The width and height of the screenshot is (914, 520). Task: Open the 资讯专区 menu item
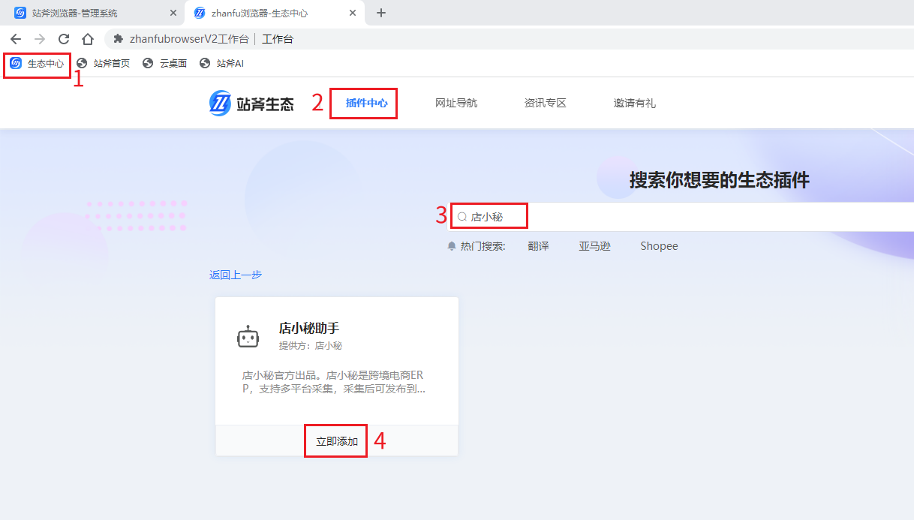pos(546,104)
